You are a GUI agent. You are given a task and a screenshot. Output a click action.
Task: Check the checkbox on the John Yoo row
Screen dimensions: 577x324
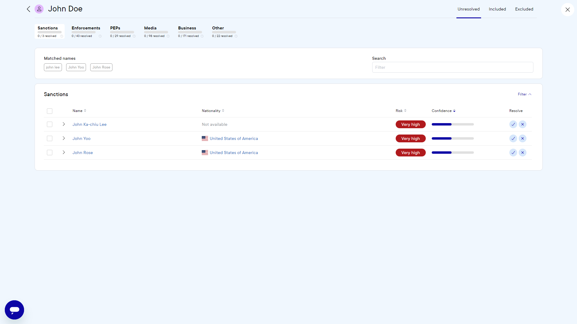pyautogui.click(x=49, y=138)
